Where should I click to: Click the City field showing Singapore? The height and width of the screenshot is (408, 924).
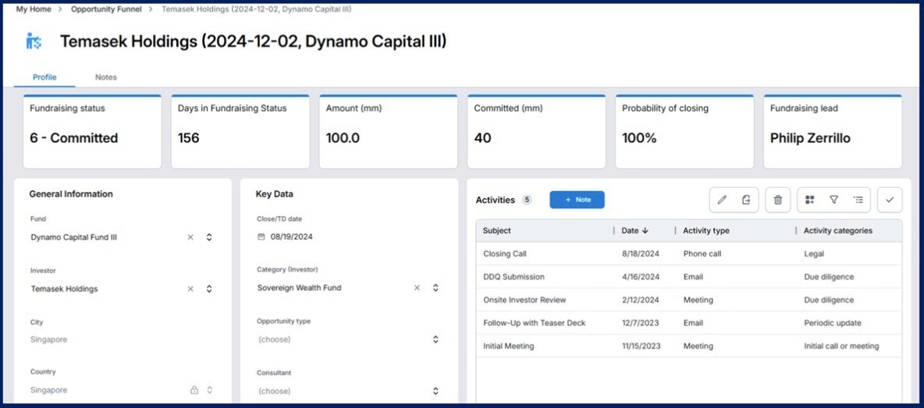point(122,339)
